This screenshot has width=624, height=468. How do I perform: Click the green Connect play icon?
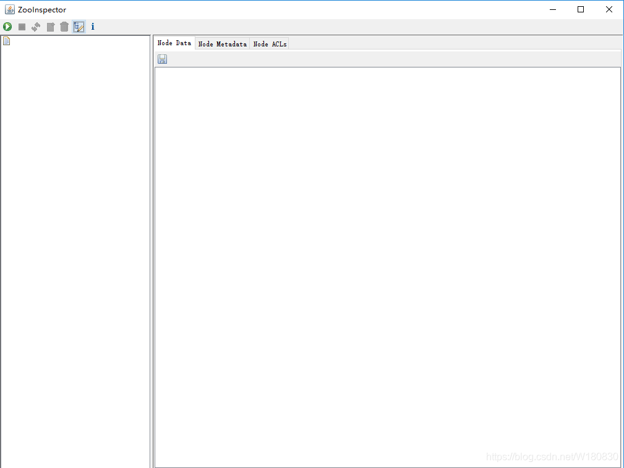[7, 27]
